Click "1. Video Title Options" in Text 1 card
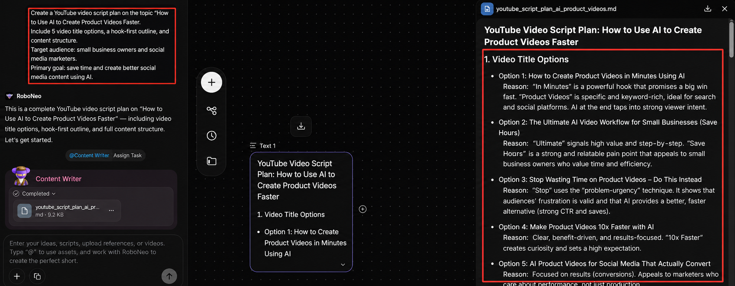This screenshot has height=286, width=735. tap(291, 214)
